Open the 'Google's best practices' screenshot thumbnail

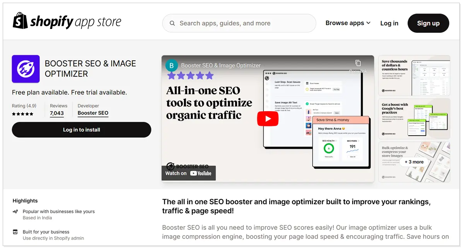[x=414, y=119]
